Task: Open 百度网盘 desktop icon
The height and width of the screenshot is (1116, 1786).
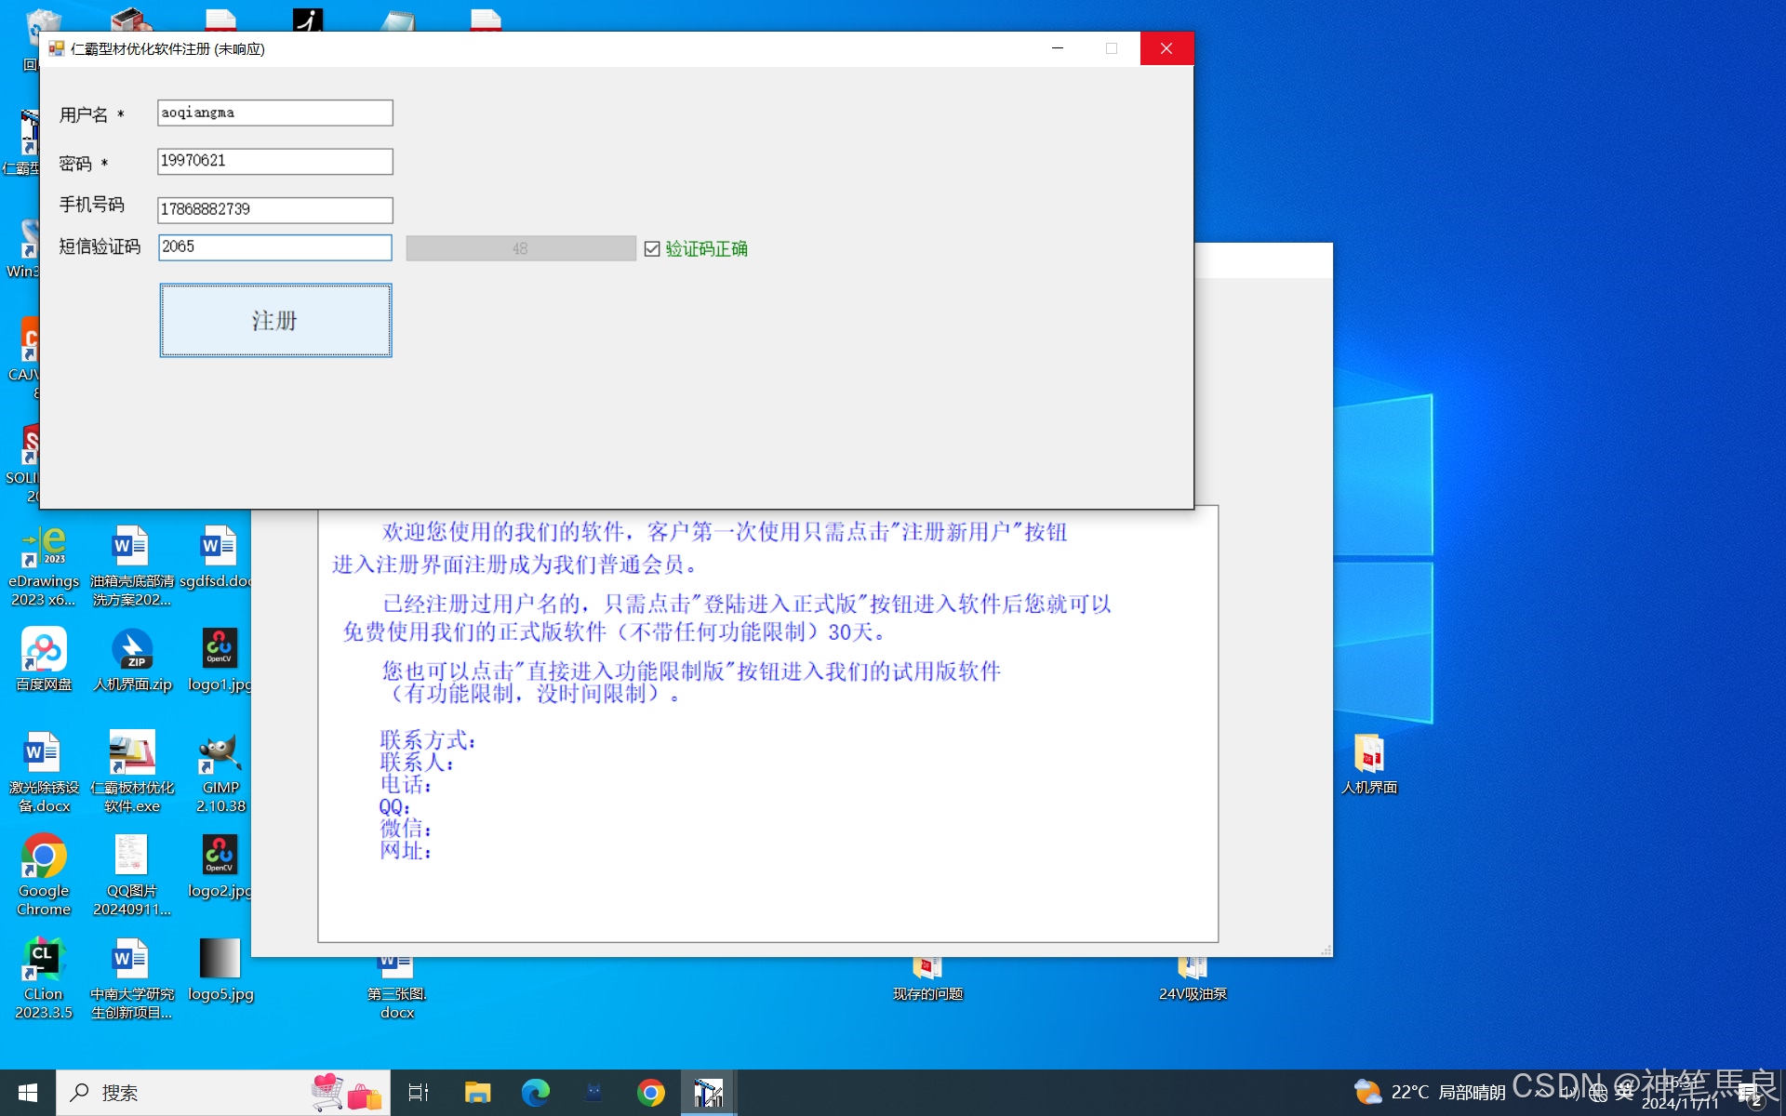Action: point(44,650)
